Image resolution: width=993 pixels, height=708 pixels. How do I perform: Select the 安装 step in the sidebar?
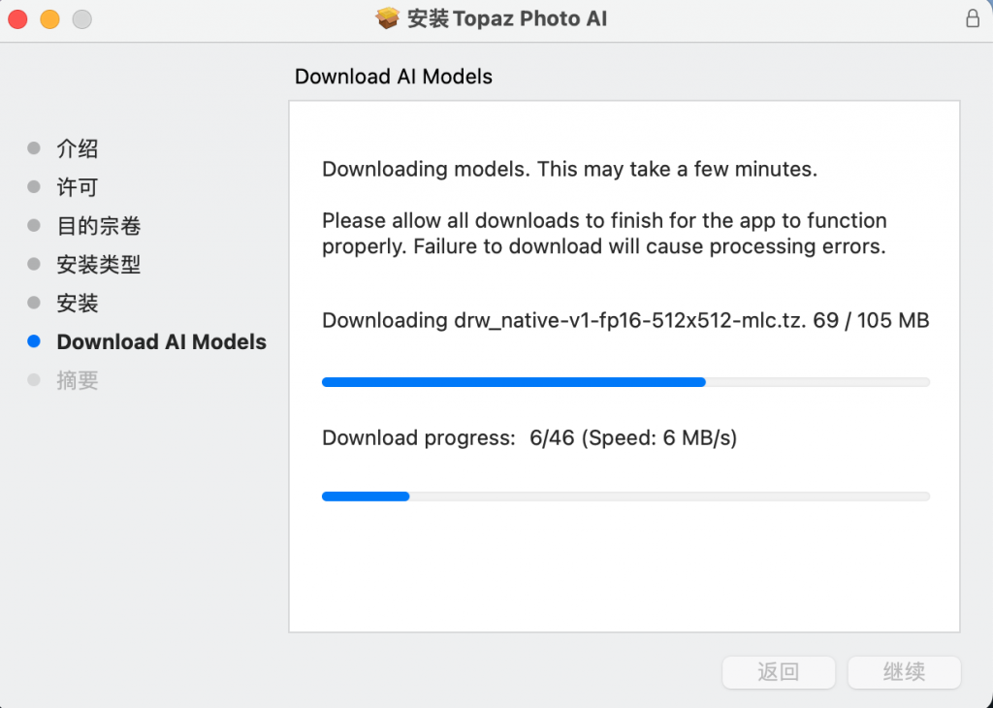pos(78,303)
